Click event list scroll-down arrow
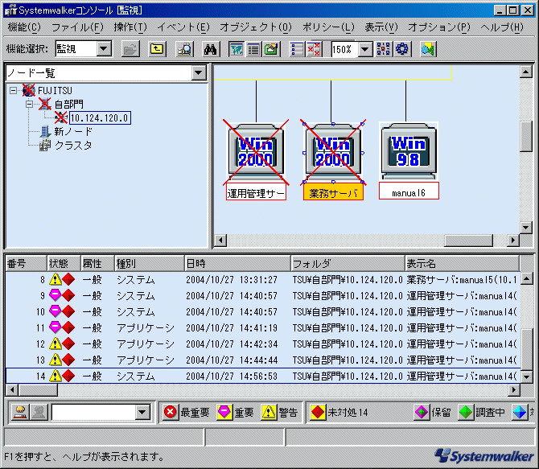539x469 pixels. coord(527,376)
